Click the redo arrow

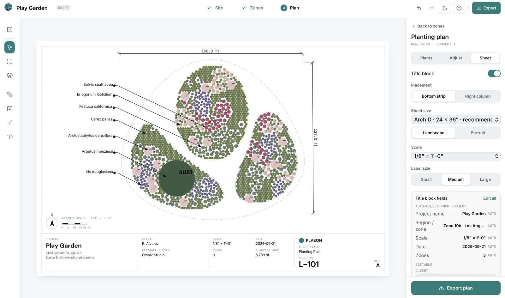pyautogui.click(x=431, y=8)
